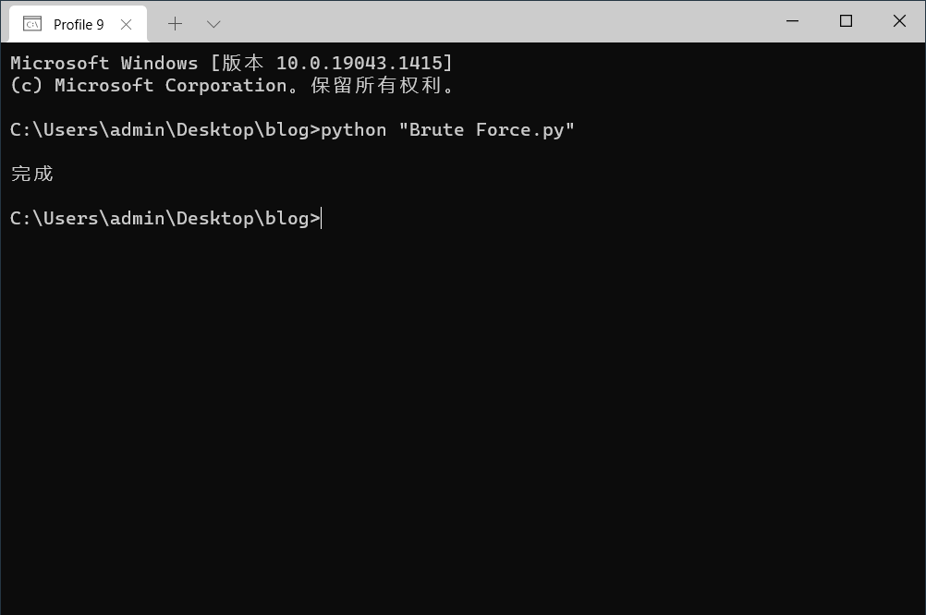Click the first C:\Users\admin\Desktop\blog prompt path
926x615 pixels.
(160, 130)
